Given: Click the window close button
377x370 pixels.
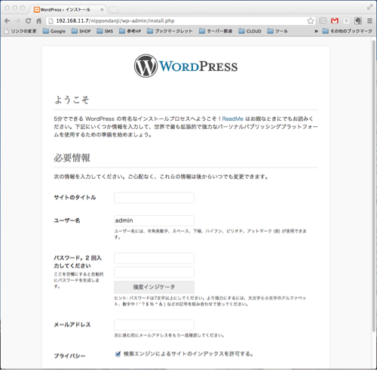Looking at the screenshot, I should tap(8, 8).
